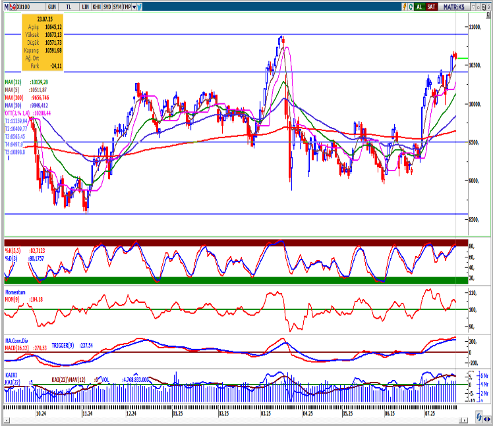The width and height of the screenshot is (493, 426).
Task: Click the MA.Conv.Div indicator title
Action: (x=16, y=341)
